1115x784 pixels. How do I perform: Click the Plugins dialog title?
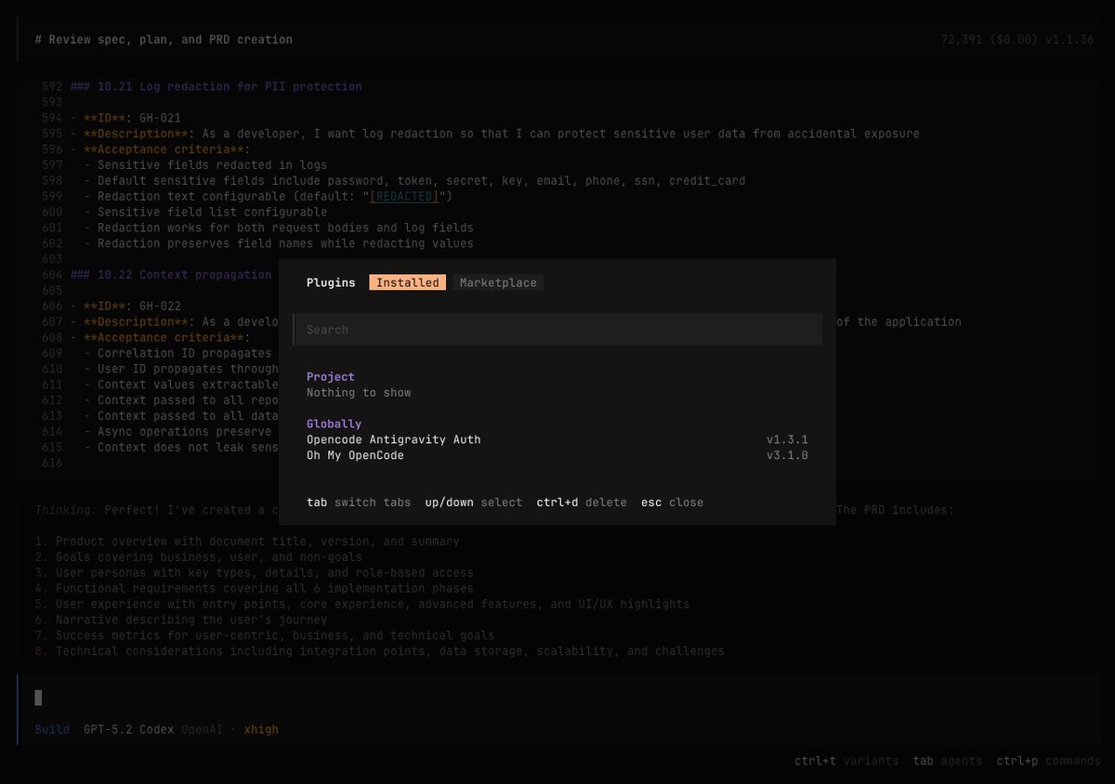point(331,282)
